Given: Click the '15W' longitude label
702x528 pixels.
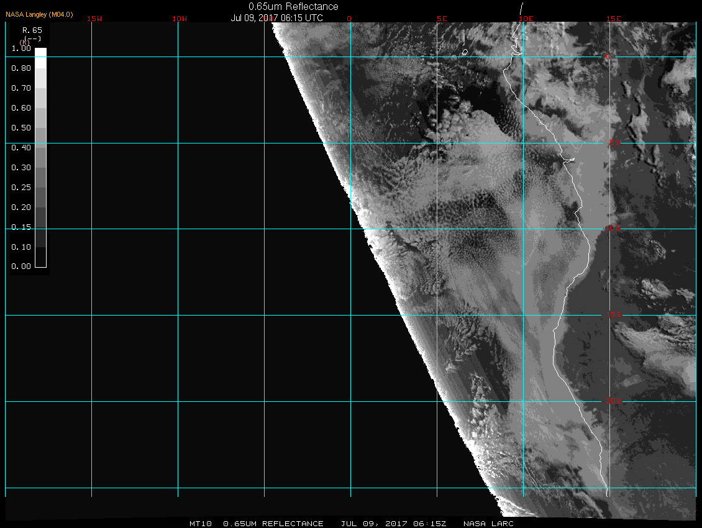Looking at the screenshot, I should pyautogui.click(x=94, y=19).
